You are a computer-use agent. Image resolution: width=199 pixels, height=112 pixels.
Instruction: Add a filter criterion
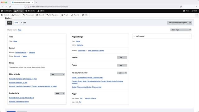56,74
